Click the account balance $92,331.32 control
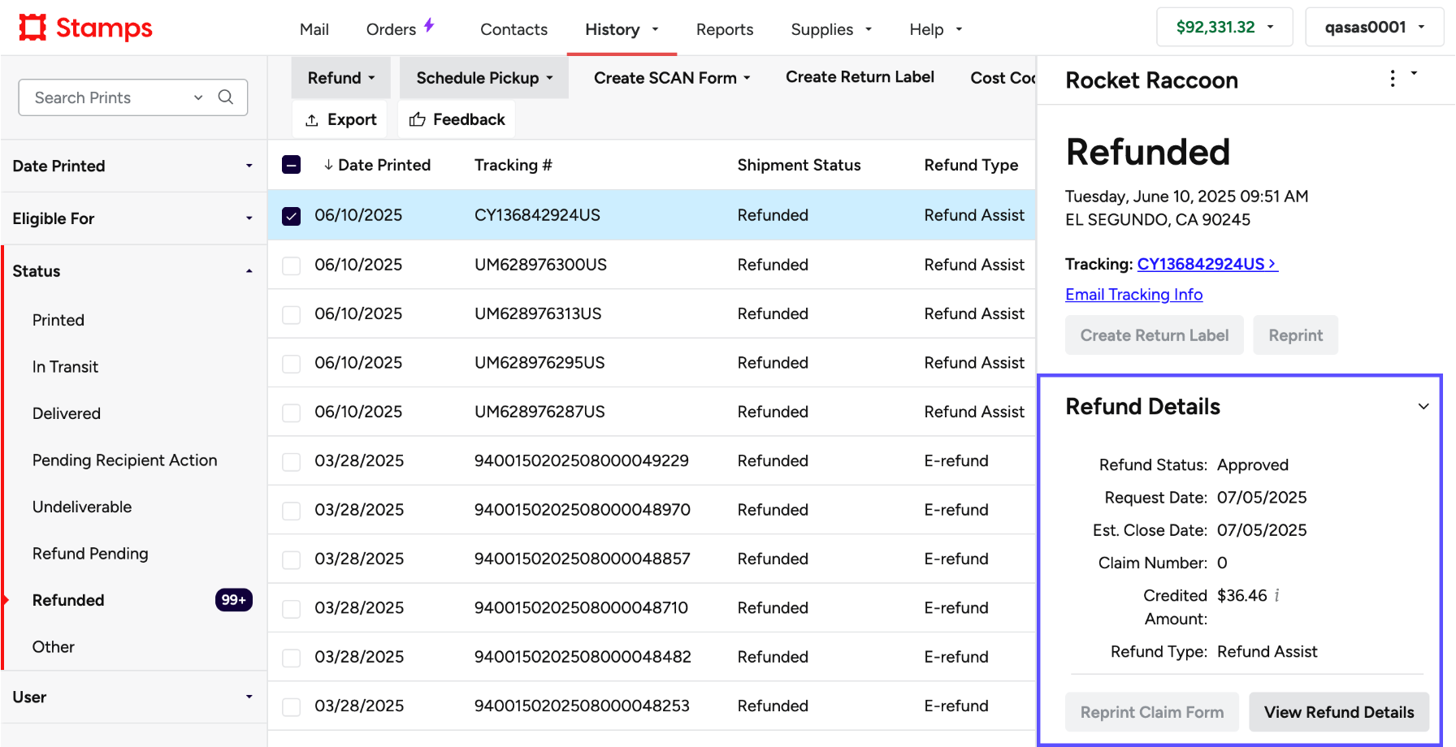 click(1224, 26)
